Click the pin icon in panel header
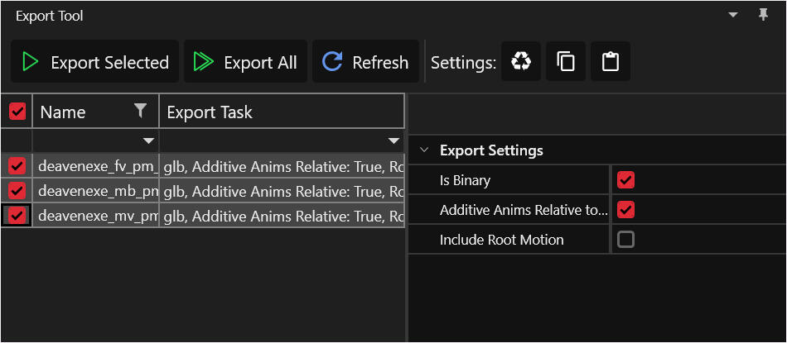 point(763,16)
